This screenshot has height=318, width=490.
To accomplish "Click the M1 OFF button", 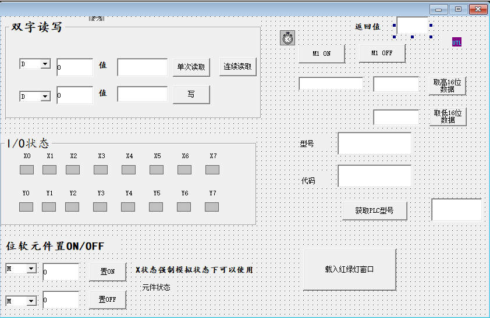I will pyautogui.click(x=382, y=53).
